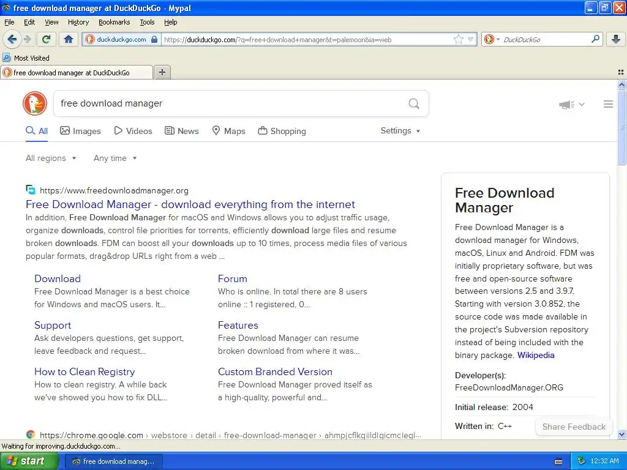Click magnifier icon in browser search box
Viewport: 627px width, 470px height.
[595, 39]
